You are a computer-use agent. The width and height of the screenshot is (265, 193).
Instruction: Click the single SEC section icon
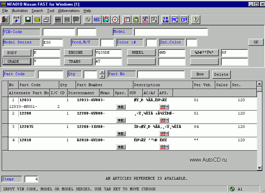point(67,20)
